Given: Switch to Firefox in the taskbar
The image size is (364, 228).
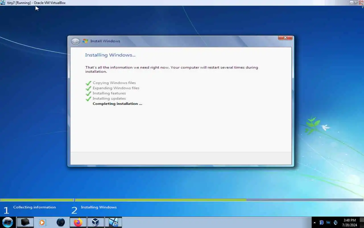Looking at the screenshot, I should pyautogui.click(x=78, y=222).
